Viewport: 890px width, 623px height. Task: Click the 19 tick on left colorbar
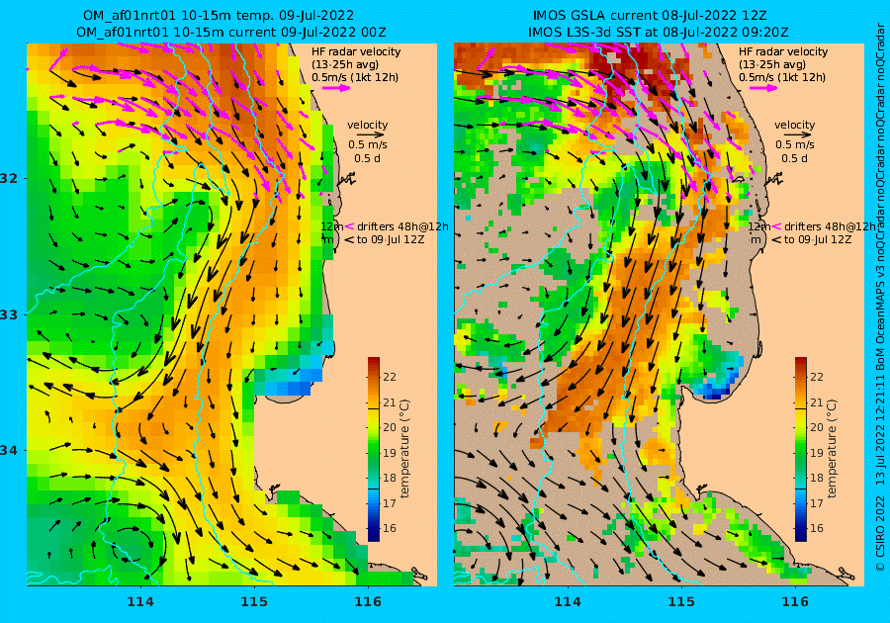click(390, 453)
